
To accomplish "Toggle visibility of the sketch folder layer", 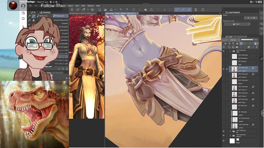I will pyautogui.click(x=224, y=135).
